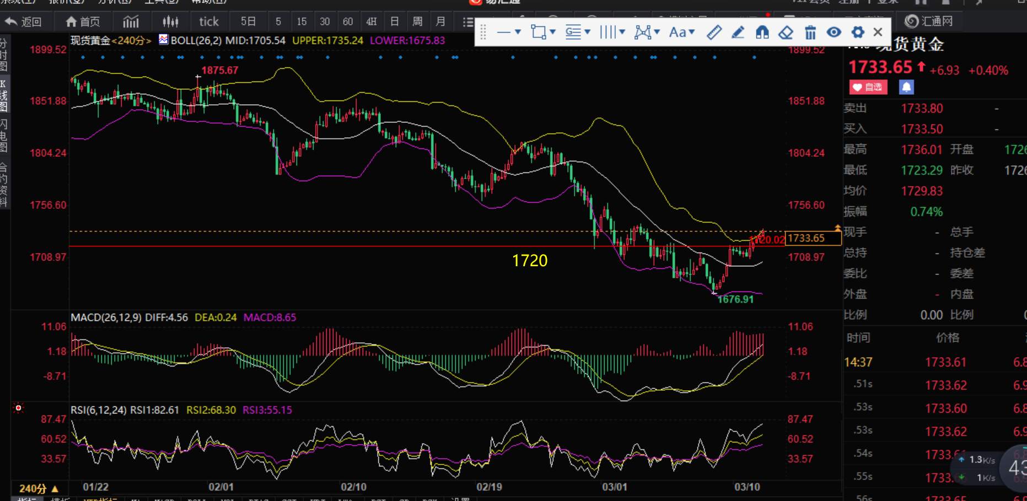This screenshot has height=501, width=1027.
Task: Click the 14:37 trade time row
Action: click(935, 362)
